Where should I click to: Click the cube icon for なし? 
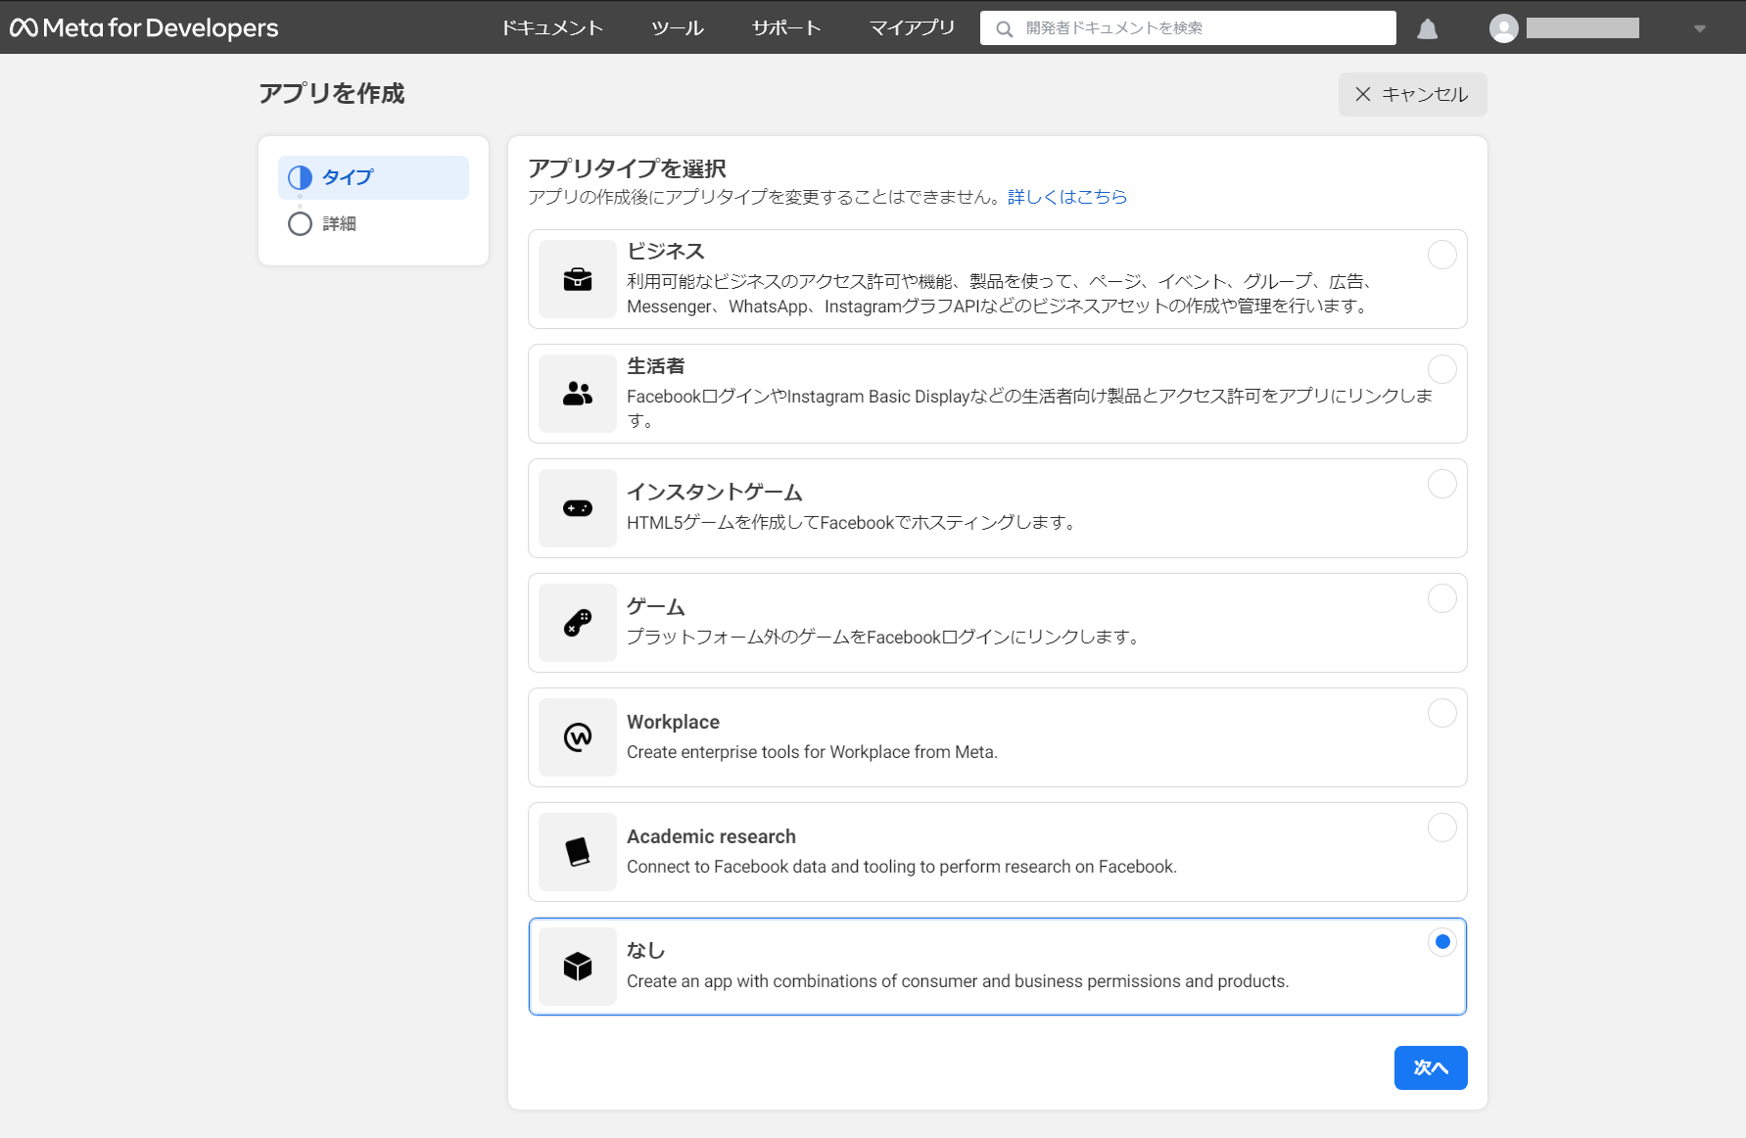pyautogui.click(x=578, y=967)
